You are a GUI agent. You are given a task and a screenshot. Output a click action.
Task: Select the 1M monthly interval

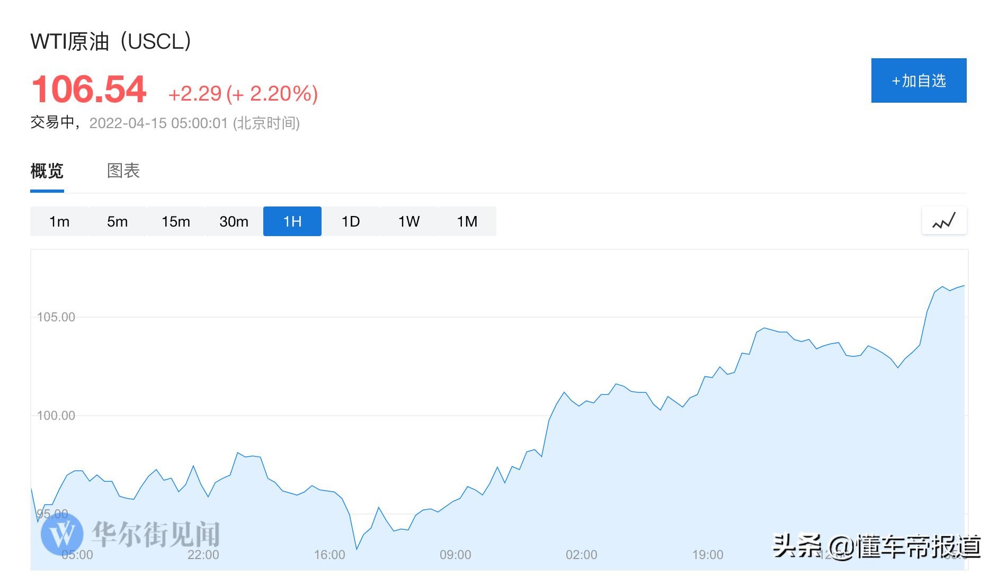click(467, 221)
